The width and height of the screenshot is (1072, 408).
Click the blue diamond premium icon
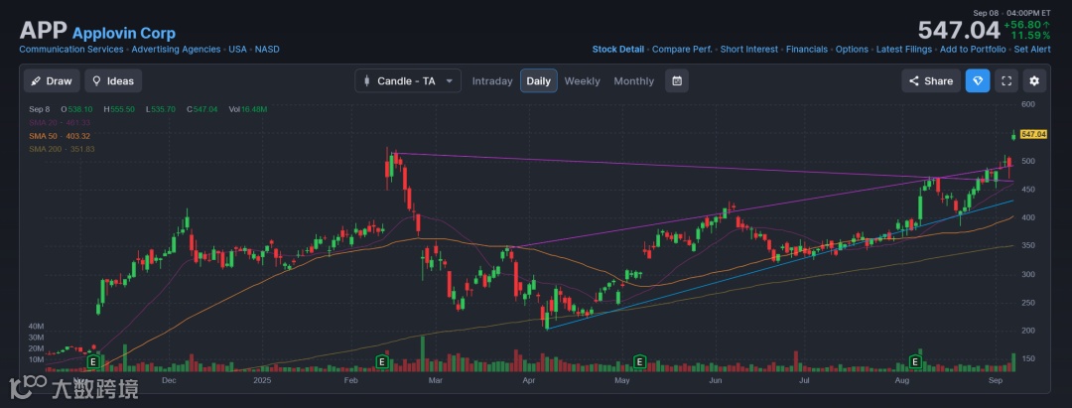978,80
